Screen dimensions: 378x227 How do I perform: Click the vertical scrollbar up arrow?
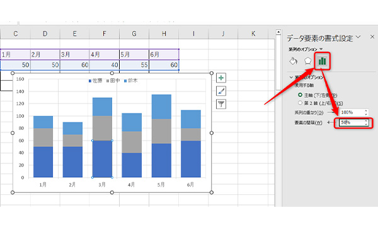tap(278, 32)
